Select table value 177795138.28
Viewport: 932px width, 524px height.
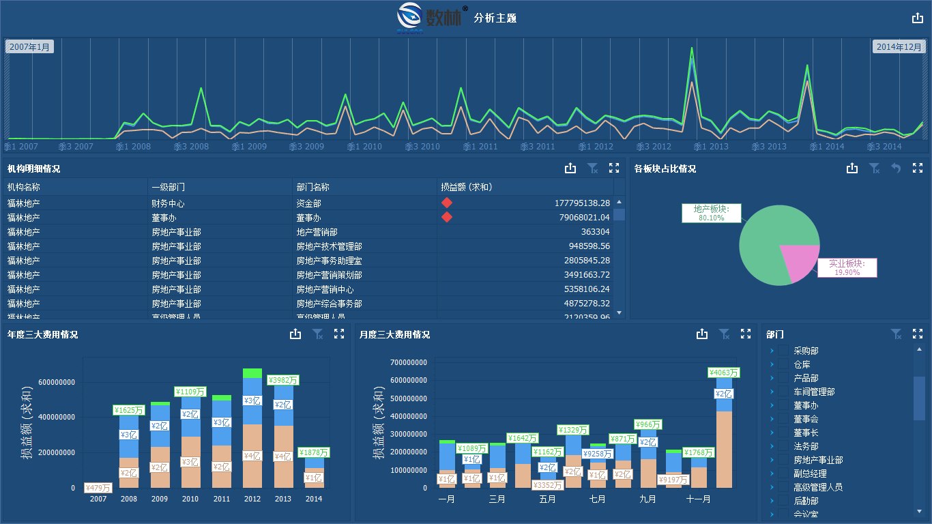[582, 203]
